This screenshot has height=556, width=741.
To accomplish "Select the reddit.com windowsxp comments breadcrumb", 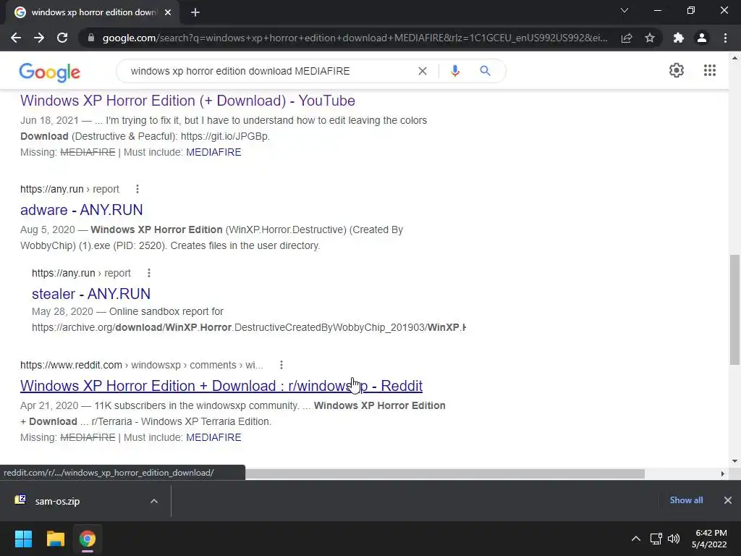I will point(141,365).
